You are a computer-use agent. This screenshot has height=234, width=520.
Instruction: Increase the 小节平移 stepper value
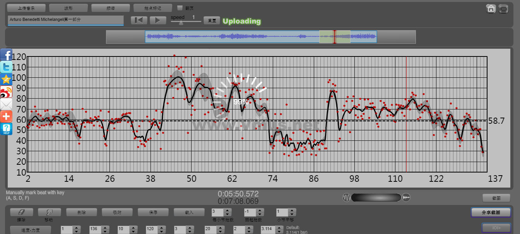(x=292, y=210)
